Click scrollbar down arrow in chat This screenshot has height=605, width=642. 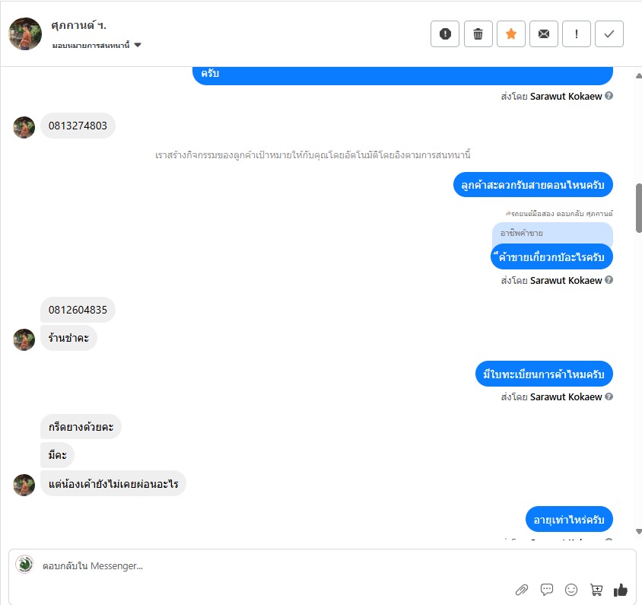638,532
